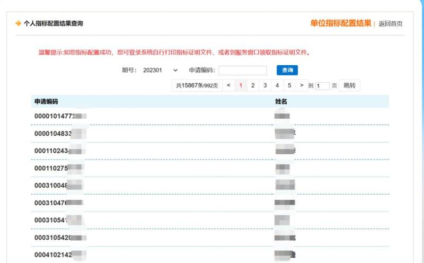Select row with code starting 00031004
424x263 pixels.
210,186
